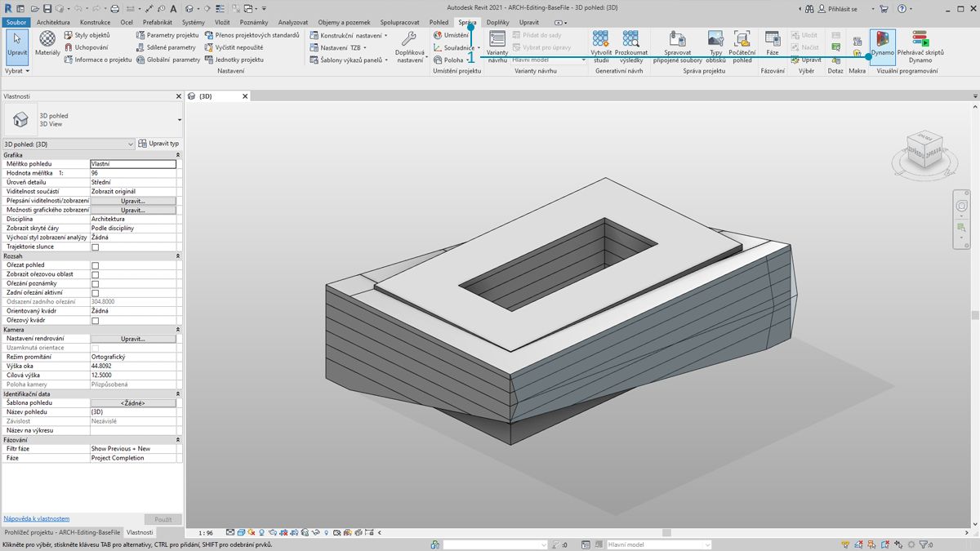The width and height of the screenshot is (980, 551).
Task: Collapse the Rozsah properties section
Action: coord(178,256)
